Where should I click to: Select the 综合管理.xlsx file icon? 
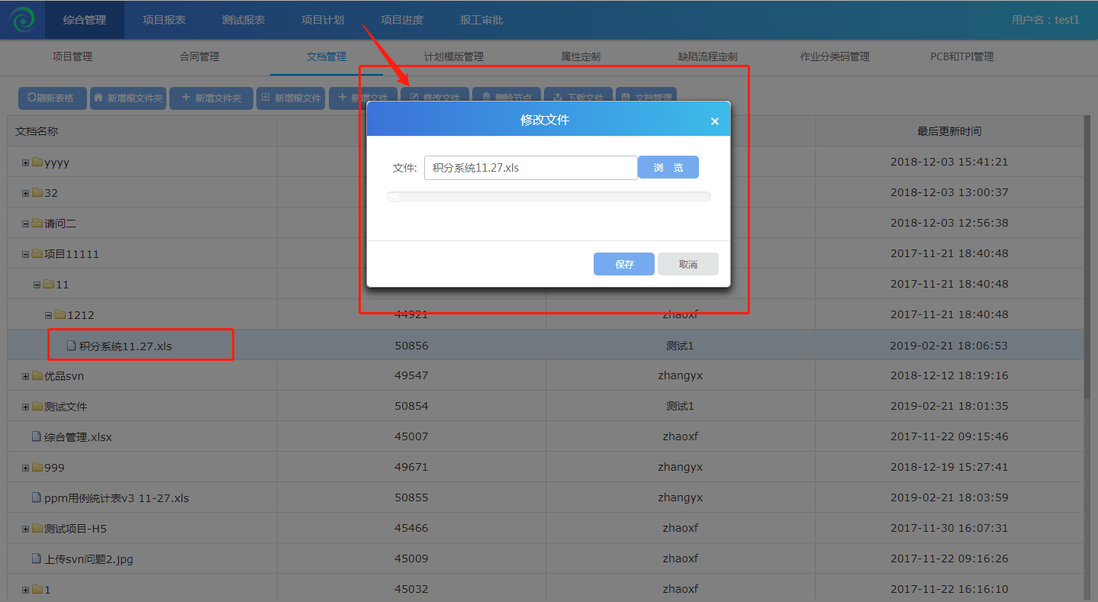36,437
